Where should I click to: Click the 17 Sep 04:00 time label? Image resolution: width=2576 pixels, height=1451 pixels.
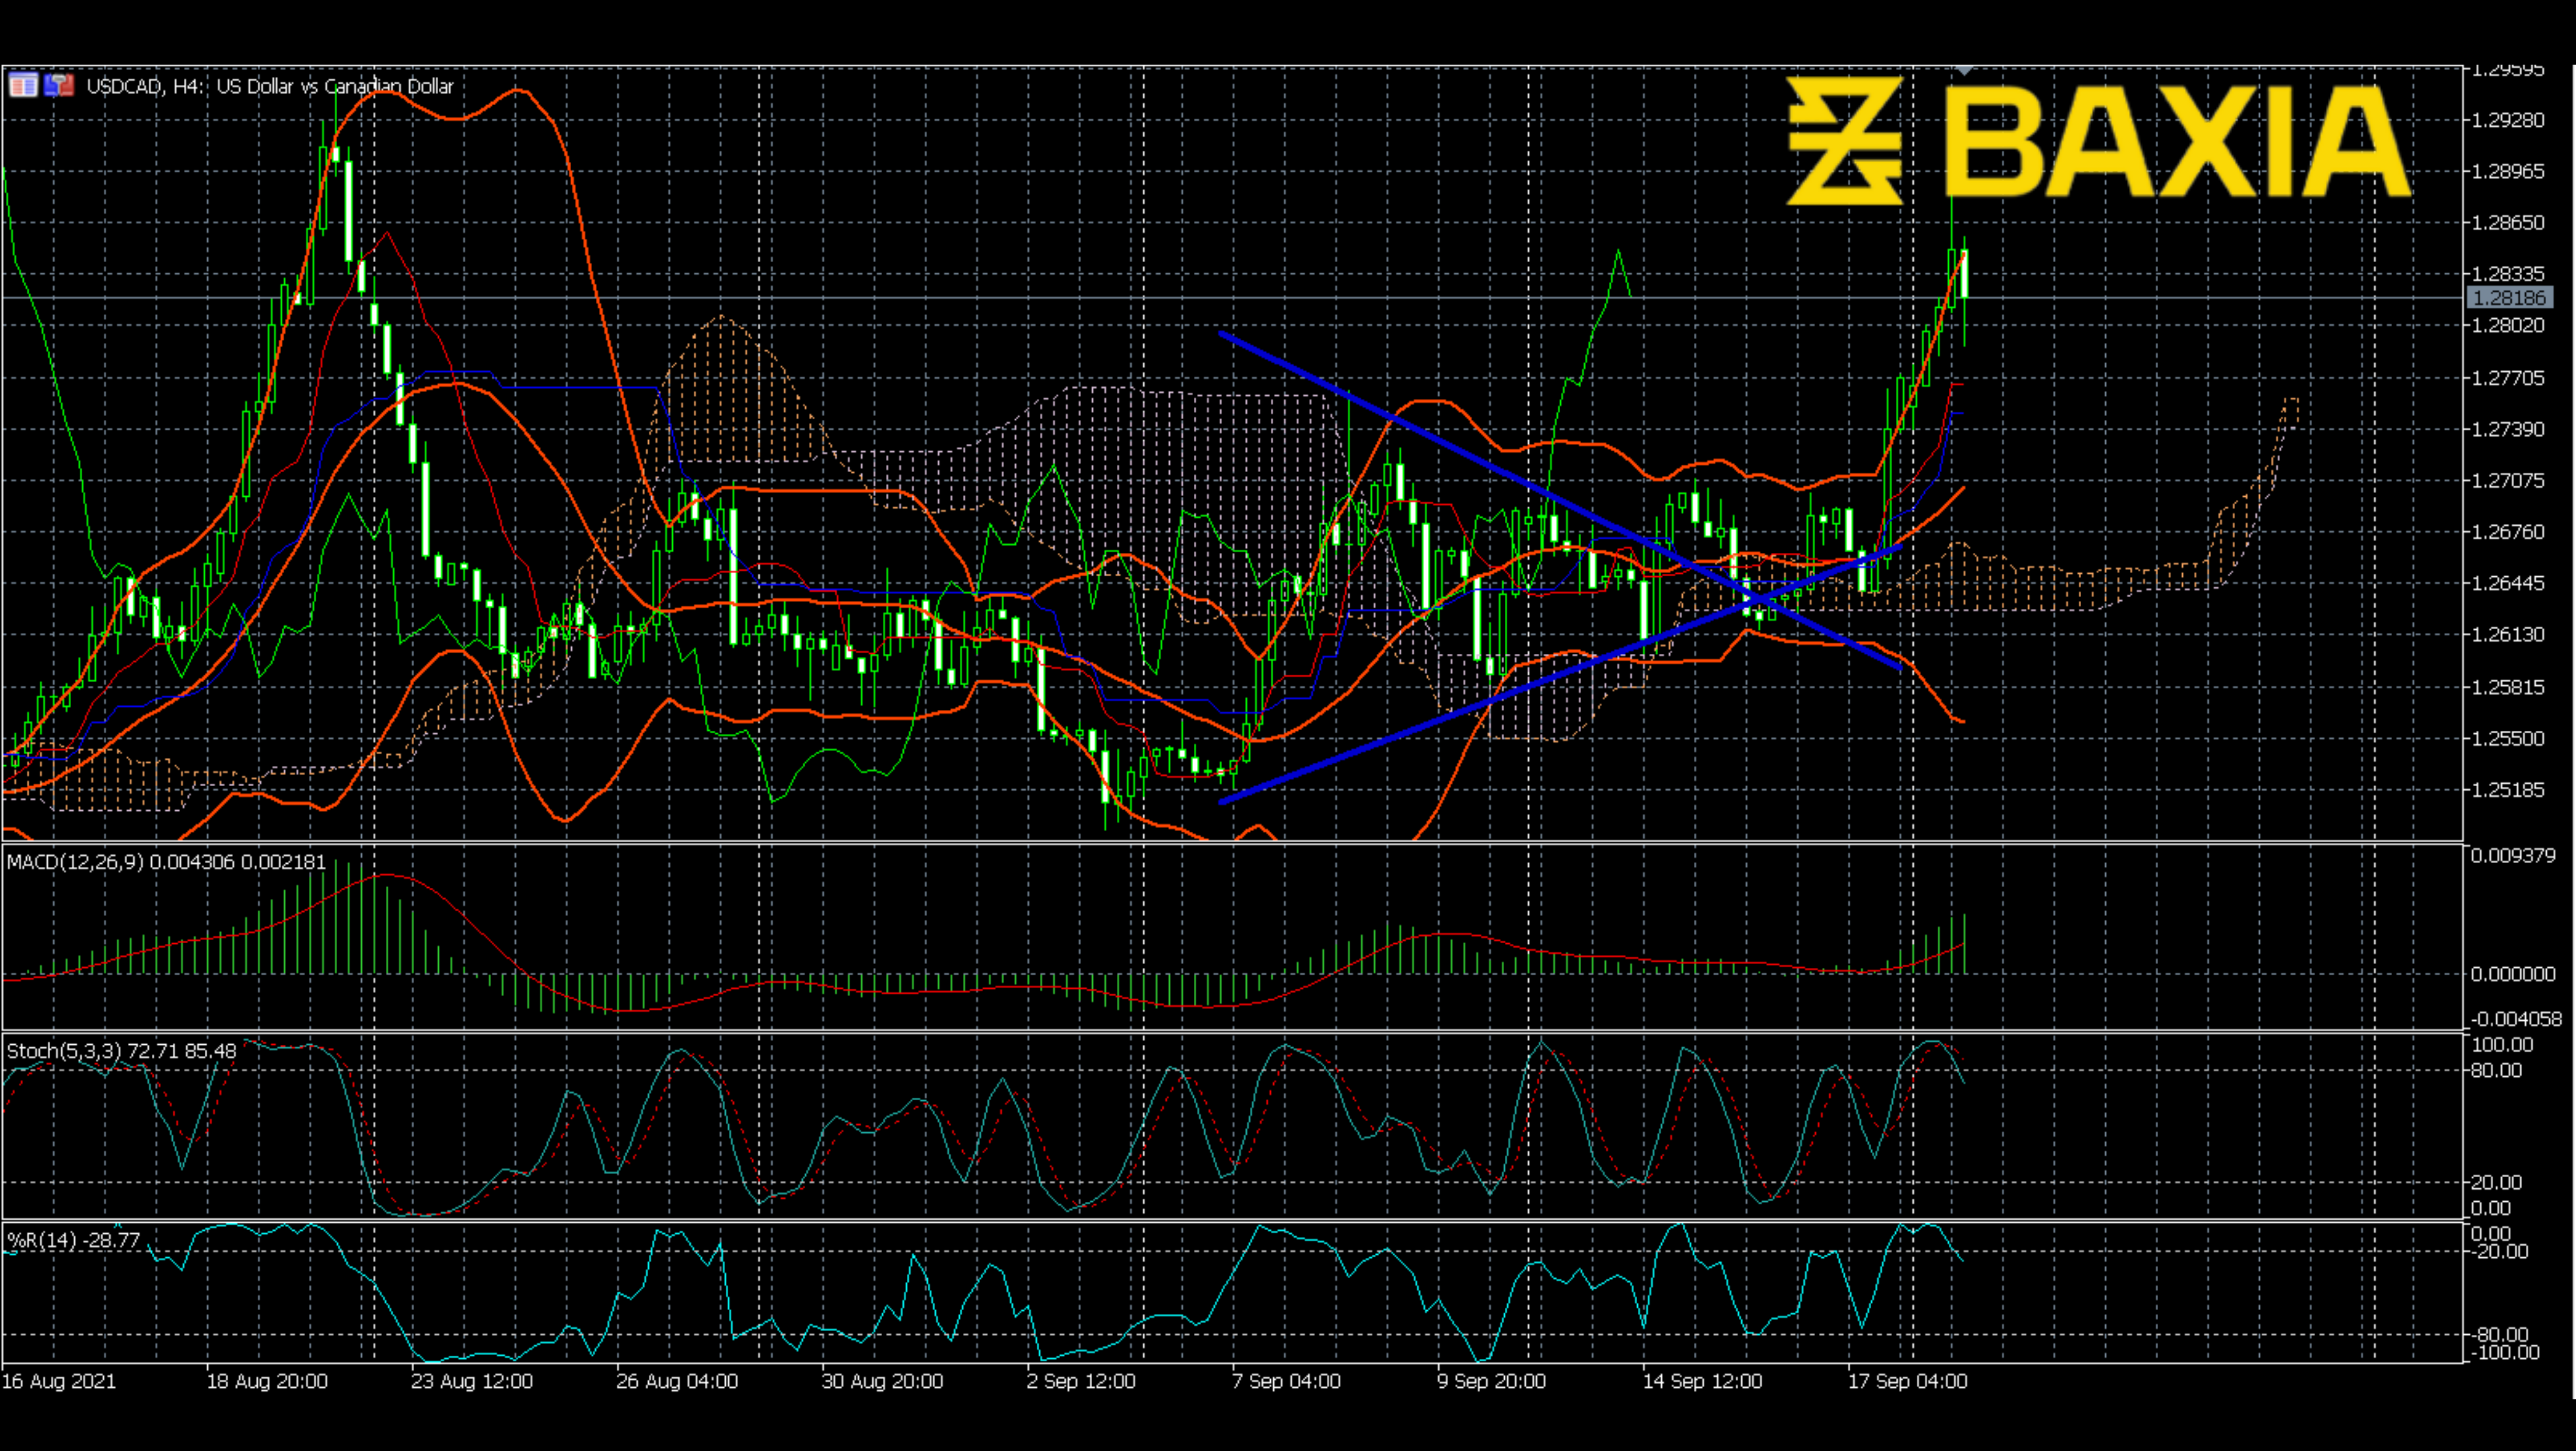click(x=1907, y=1381)
